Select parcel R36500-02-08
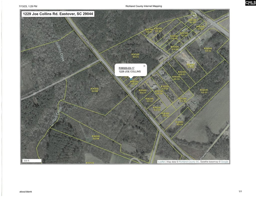This screenshot has height=198, width=256. click(x=96, y=137)
